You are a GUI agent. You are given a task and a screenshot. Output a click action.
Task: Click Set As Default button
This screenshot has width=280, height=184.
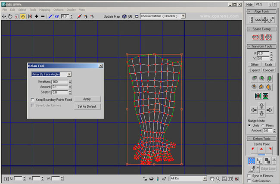[87, 106]
